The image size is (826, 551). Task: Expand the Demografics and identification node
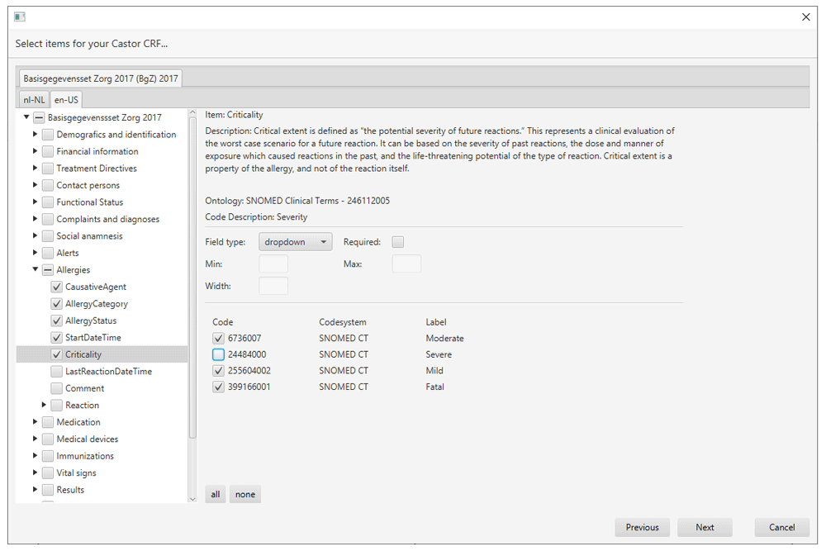[36, 135]
